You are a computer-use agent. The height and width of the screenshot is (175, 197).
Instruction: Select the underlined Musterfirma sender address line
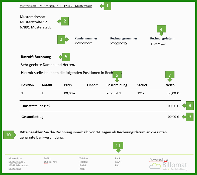pos(56,6)
